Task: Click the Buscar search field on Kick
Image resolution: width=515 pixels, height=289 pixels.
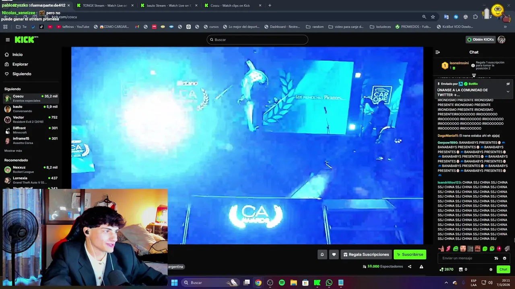Action: (x=257, y=40)
